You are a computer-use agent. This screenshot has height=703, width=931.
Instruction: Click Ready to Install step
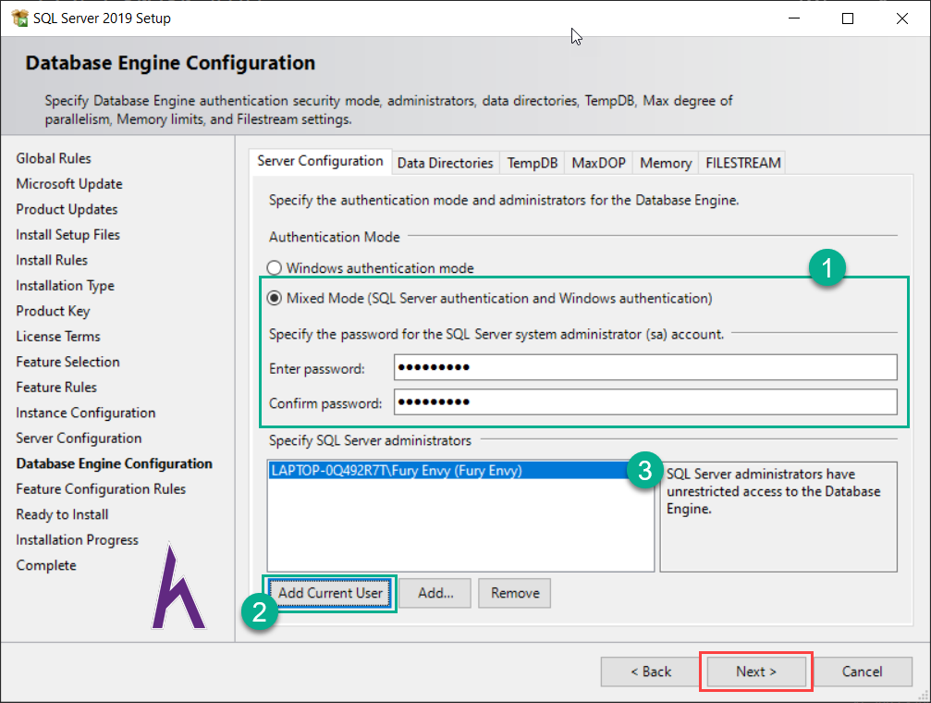62,514
